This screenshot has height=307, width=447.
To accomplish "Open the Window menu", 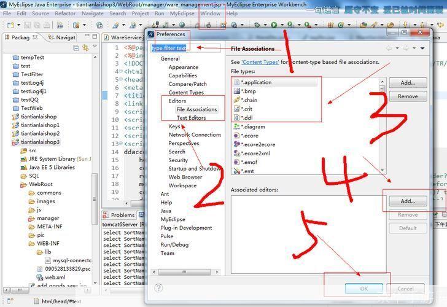I will 211,14.
